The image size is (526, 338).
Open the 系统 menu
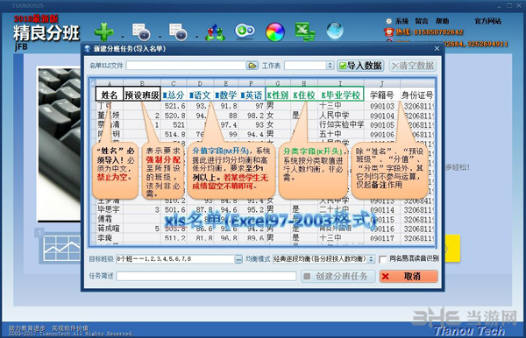(402, 21)
